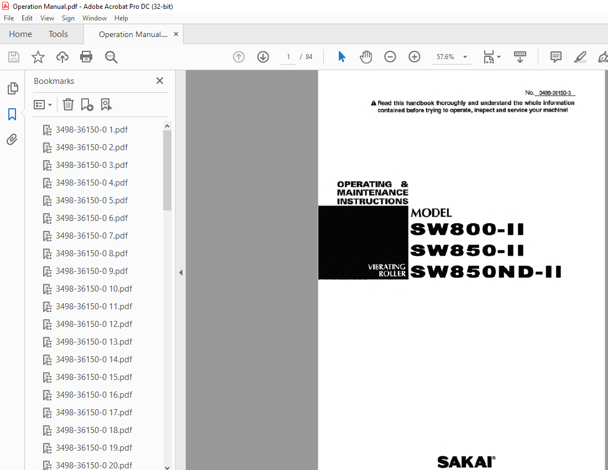Select the Operation Manual document tab
The height and width of the screenshot is (470, 608).
click(x=133, y=34)
